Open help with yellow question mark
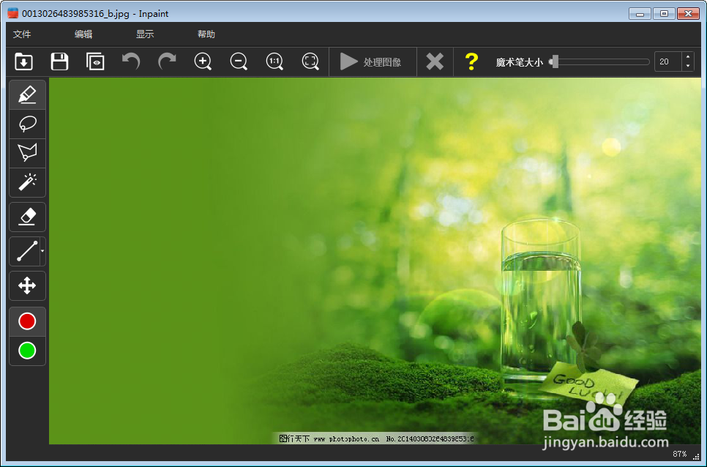This screenshot has width=707, height=467. tap(471, 61)
